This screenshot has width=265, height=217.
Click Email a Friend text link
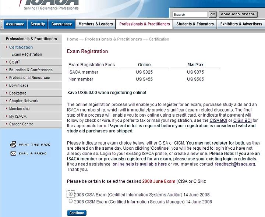point(33,153)
